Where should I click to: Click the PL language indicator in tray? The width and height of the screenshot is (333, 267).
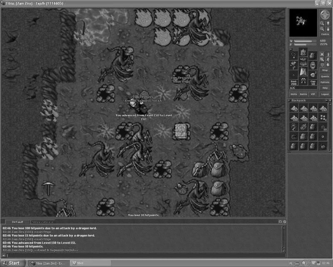pyautogui.click(x=291, y=263)
